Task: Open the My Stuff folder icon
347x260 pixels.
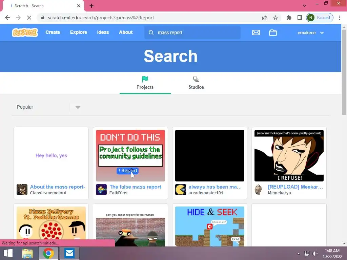Action: coord(273,33)
